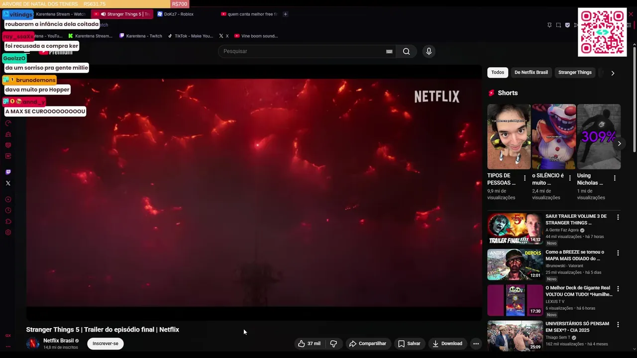Select the De Netflix Brasil chip
637x358 pixels.
531,73
